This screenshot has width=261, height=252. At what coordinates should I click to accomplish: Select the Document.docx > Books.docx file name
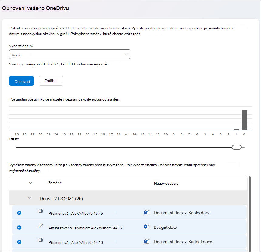pos(182,213)
